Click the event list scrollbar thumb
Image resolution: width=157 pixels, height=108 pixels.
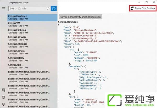tap(57, 101)
